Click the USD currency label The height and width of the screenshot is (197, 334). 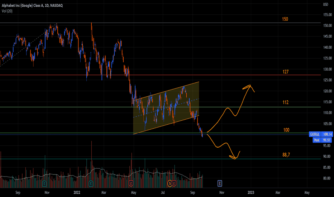point(325,4)
